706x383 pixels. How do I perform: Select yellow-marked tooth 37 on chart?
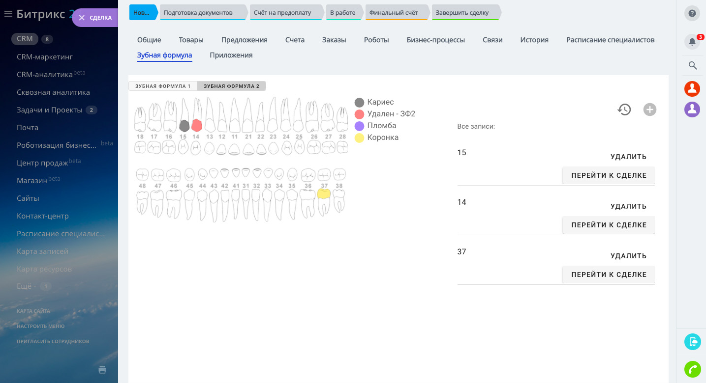point(324,193)
